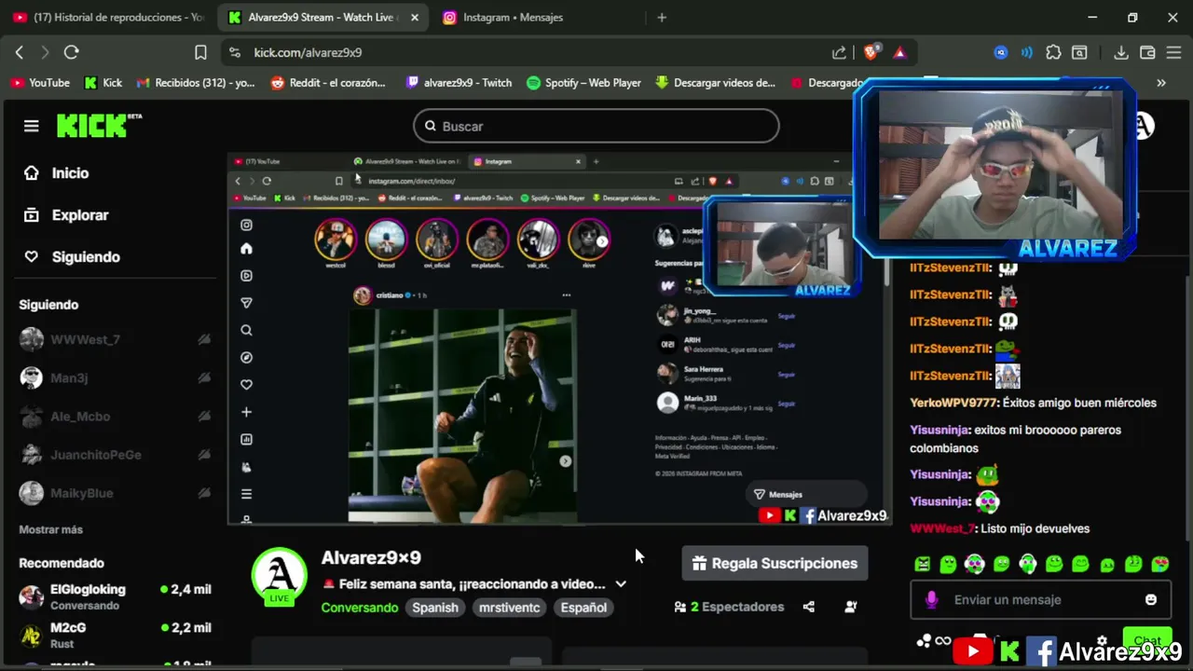Expand the list with Mostrar más
The height and width of the screenshot is (671, 1193).
[51, 529]
